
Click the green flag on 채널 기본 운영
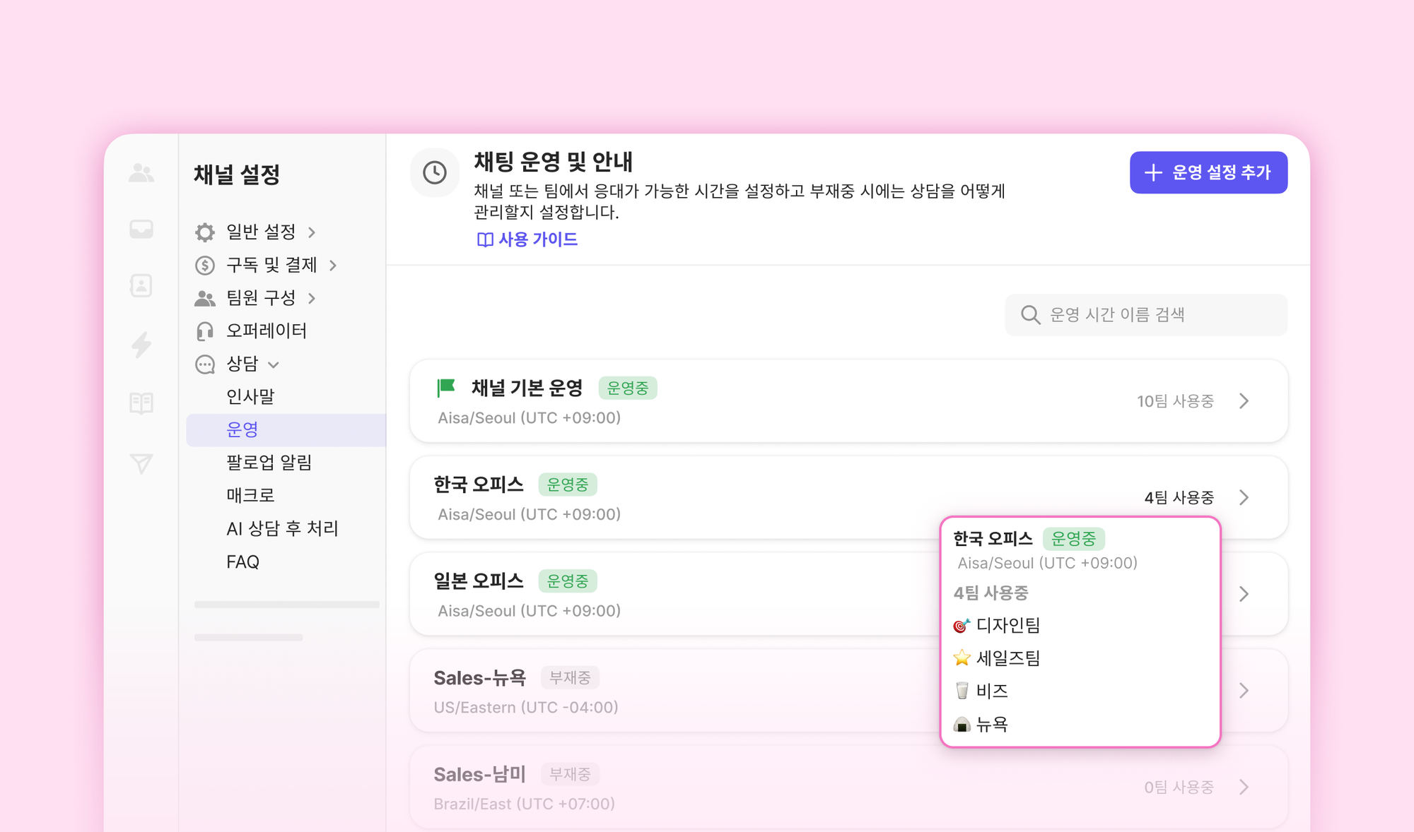click(x=446, y=388)
